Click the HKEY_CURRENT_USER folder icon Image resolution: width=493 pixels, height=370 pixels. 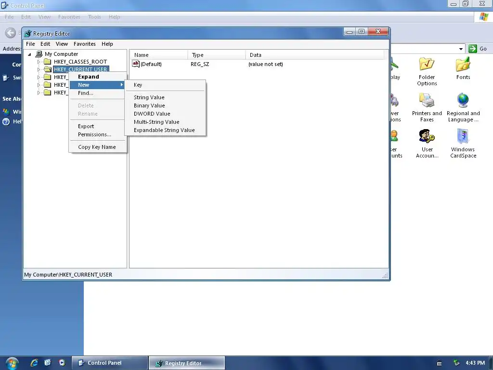(48, 69)
